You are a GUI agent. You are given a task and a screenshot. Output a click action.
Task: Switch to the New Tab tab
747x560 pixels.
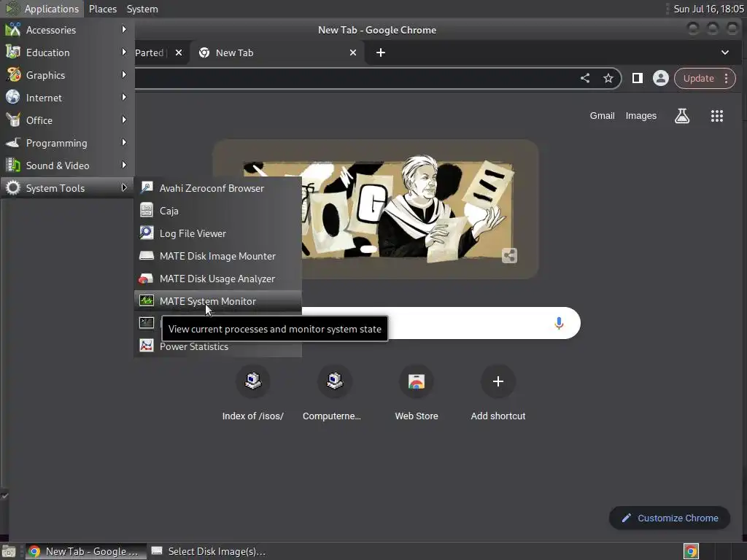pyautogui.click(x=276, y=52)
